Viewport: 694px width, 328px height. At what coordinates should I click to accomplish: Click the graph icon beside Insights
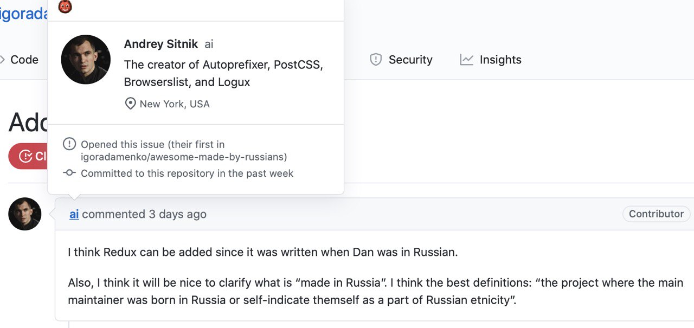coord(467,60)
